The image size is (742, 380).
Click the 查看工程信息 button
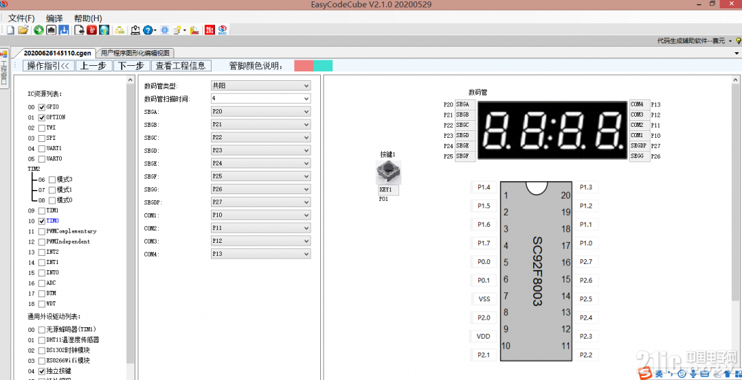point(181,66)
